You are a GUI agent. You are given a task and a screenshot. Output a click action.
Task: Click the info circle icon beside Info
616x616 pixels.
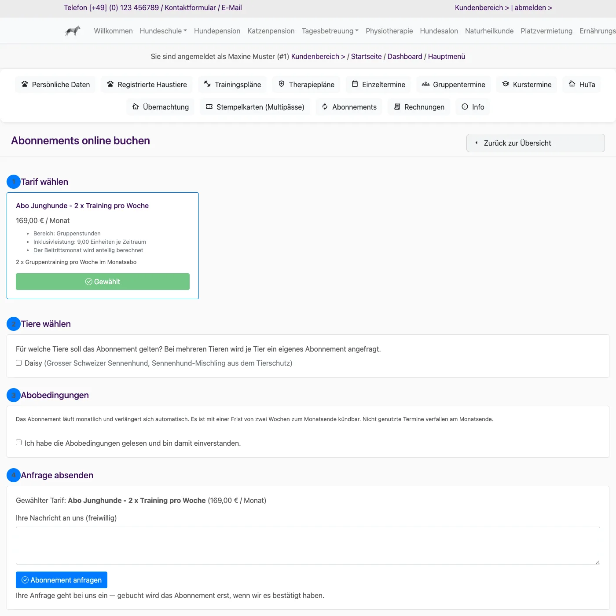pos(465,106)
